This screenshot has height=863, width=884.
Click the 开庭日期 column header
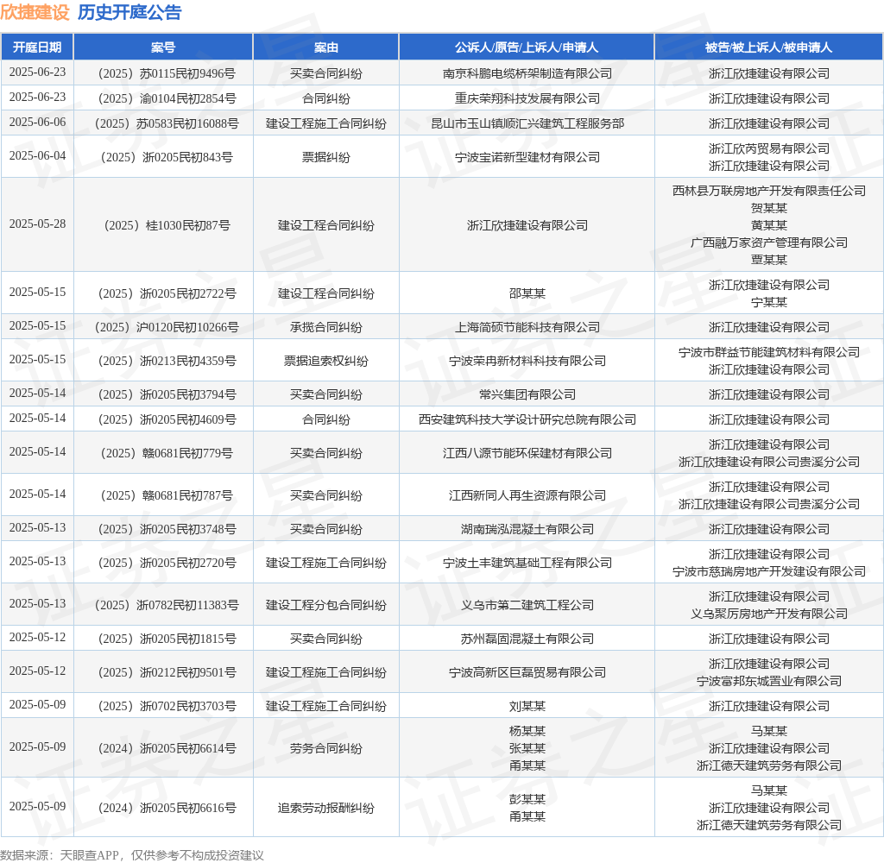coord(37,47)
